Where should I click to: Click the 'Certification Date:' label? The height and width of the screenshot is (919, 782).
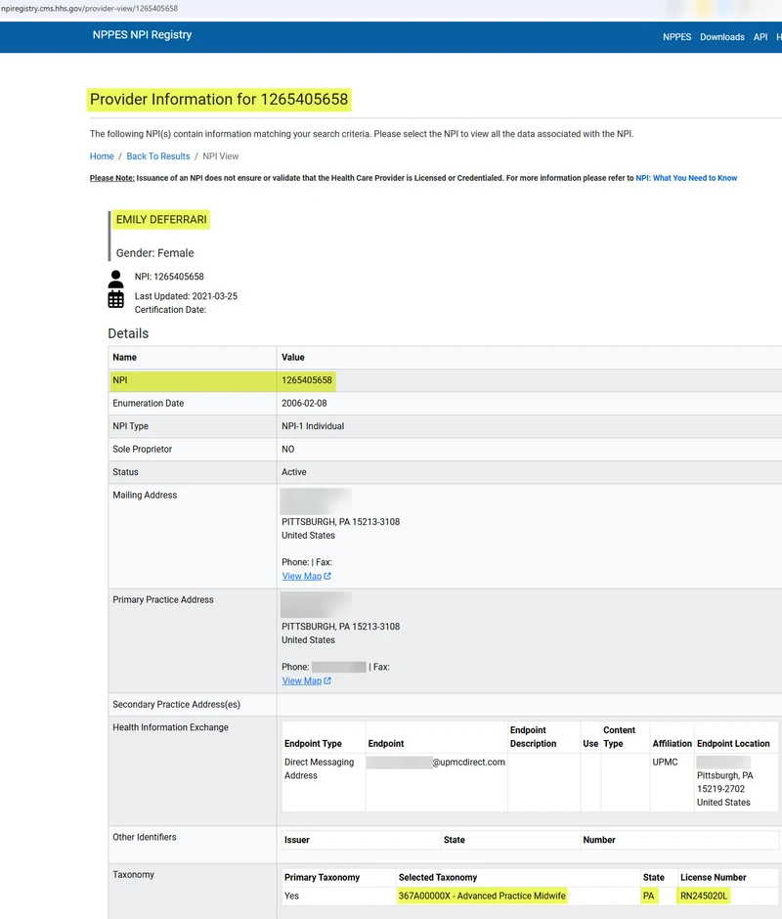coord(171,310)
